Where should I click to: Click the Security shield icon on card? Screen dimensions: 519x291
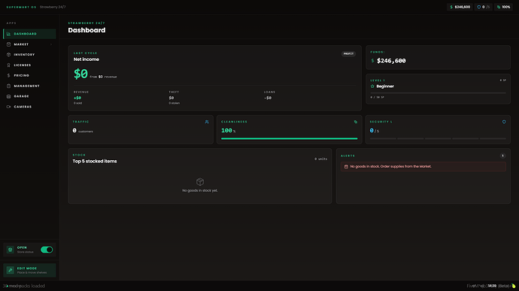(x=504, y=122)
